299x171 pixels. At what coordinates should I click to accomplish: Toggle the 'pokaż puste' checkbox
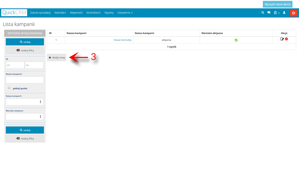[x=9, y=88]
